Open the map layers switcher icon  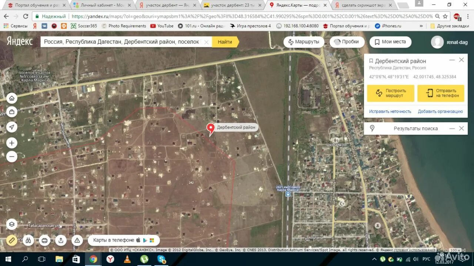point(11,224)
